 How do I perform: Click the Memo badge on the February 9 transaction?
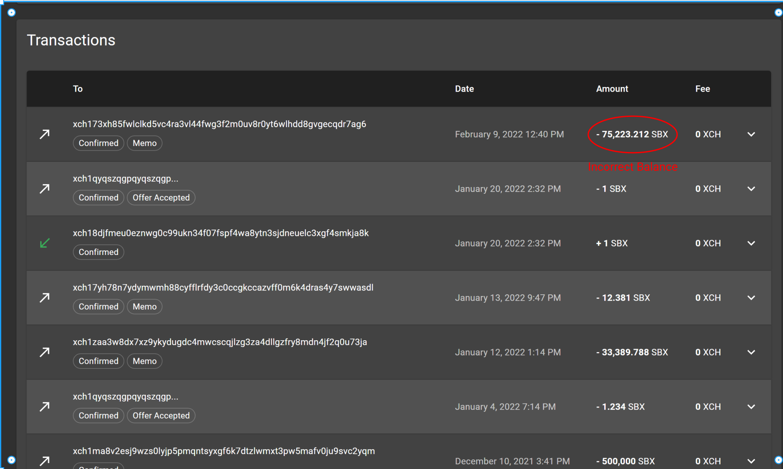tap(145, 143)
